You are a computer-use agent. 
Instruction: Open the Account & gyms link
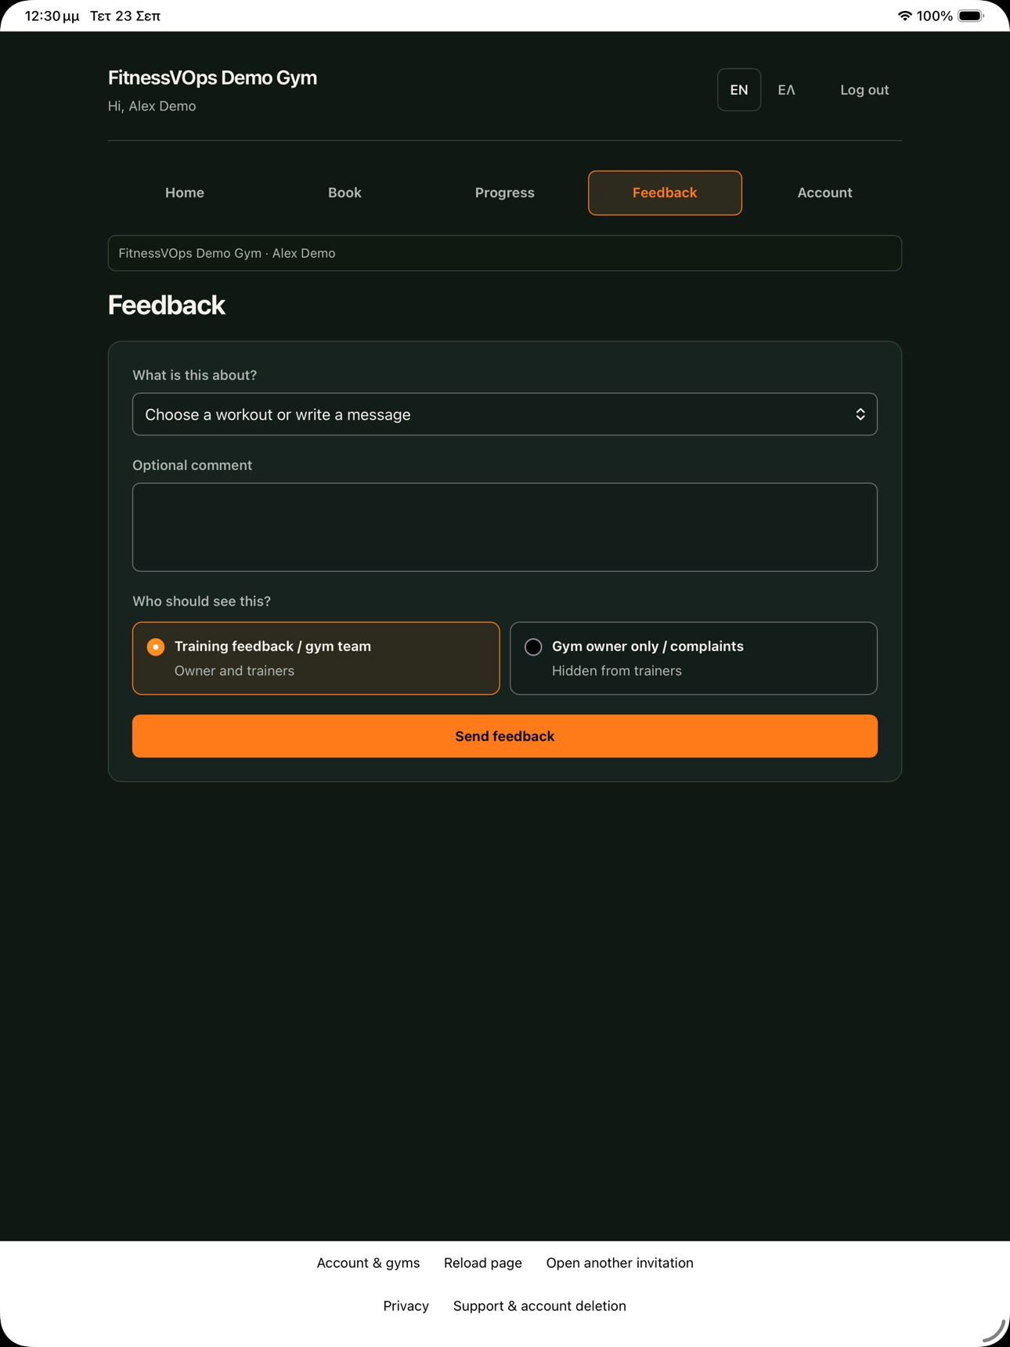[368, 1262]
